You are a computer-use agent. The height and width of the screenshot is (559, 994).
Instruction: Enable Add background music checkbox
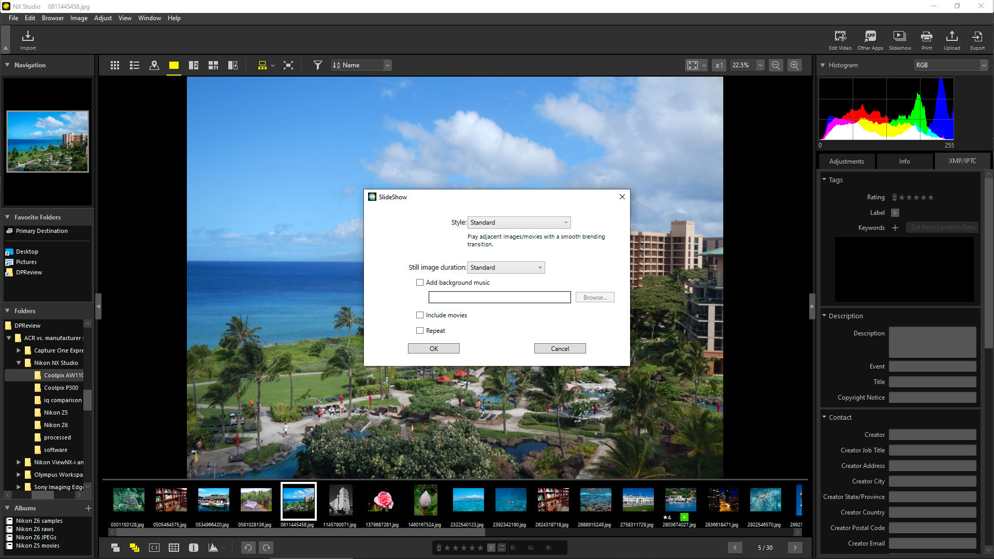coord(420,283)
